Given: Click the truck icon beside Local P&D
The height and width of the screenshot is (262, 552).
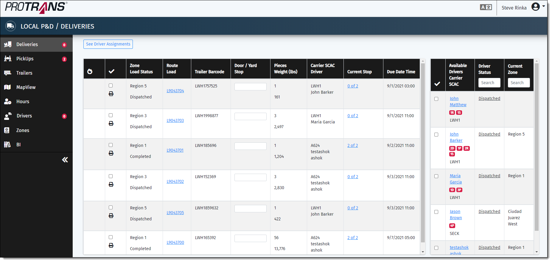Looking at the screenshot, I should click(x=10, y=26).
